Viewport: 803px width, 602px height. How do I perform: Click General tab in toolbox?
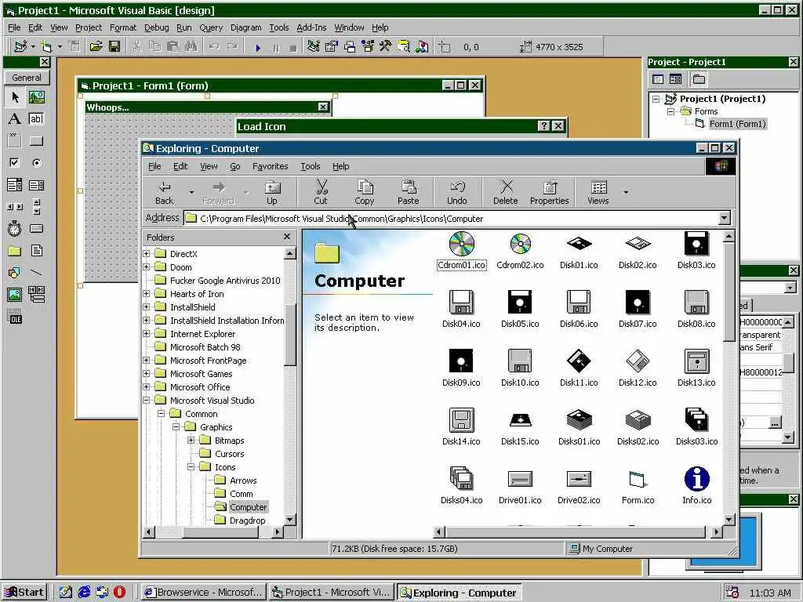(27, 78)
